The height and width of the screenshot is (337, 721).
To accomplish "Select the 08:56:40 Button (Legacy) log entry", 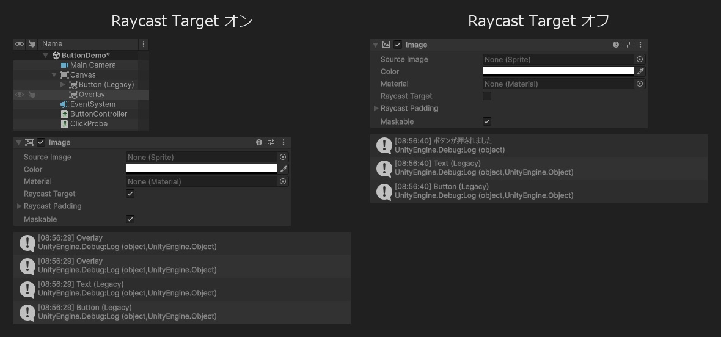I will (539, 191).
